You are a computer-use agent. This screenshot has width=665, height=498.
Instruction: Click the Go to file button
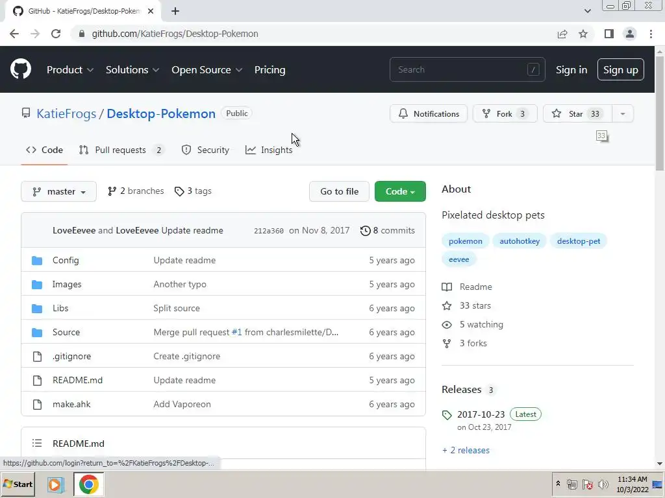pyautogui.click(x=339, y=191)
